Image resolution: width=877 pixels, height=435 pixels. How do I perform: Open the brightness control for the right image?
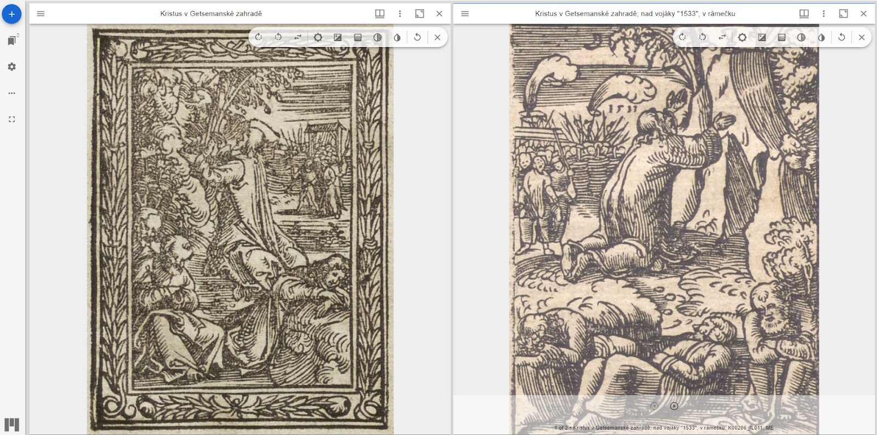coord(742,37)
